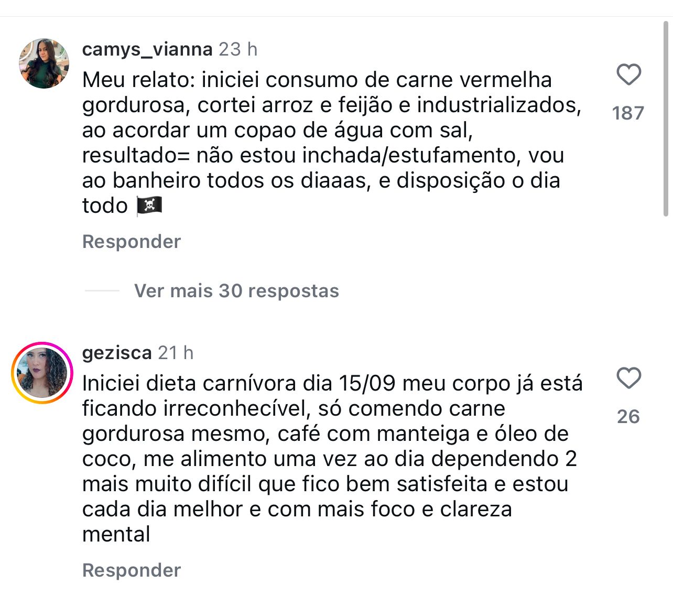
Task: Open camys_vianna's profile picture
Action: tap(44, 63)
